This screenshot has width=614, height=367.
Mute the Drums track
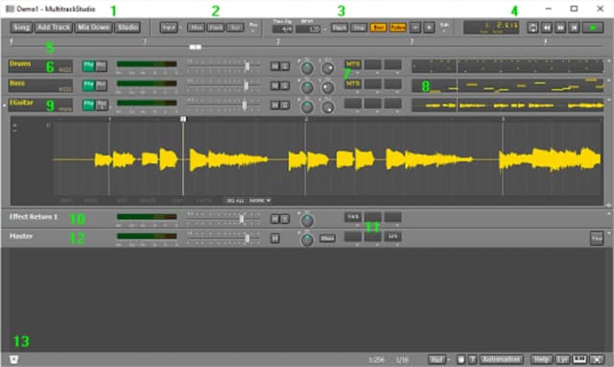pos(275,66)
